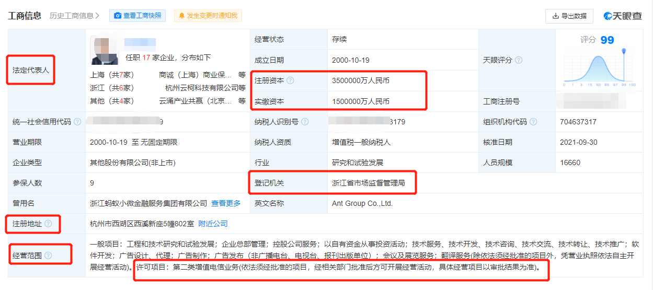Click 发生变更时通知我 button

click(x=208, y=16)
